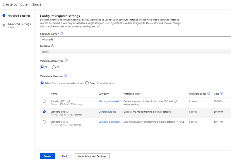The height and width of the screenshot is (160, 231).
Task: Open the Compute optimized category link
Action: click(109, 122)
